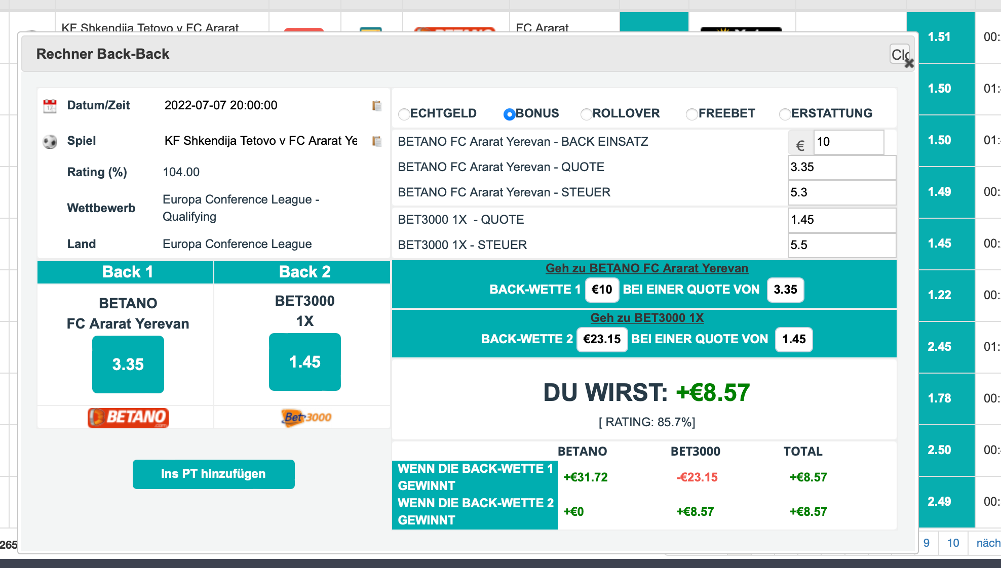Click the calendar icon next to Datum/Zeit

50,106
